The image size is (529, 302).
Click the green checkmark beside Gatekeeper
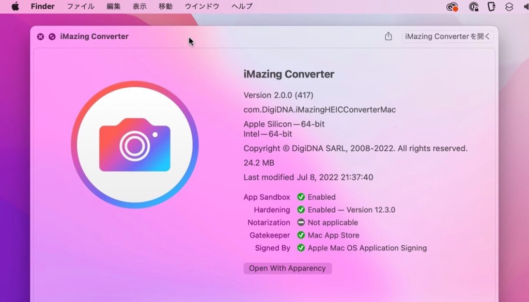click(x=301, y=235)
